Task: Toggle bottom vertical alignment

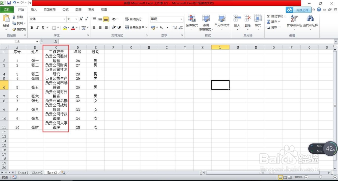Action: click(105, 19)
